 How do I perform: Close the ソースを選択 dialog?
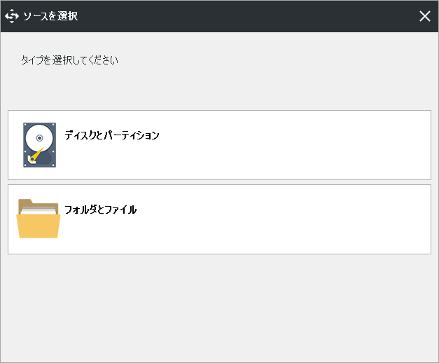coord(425,16)
